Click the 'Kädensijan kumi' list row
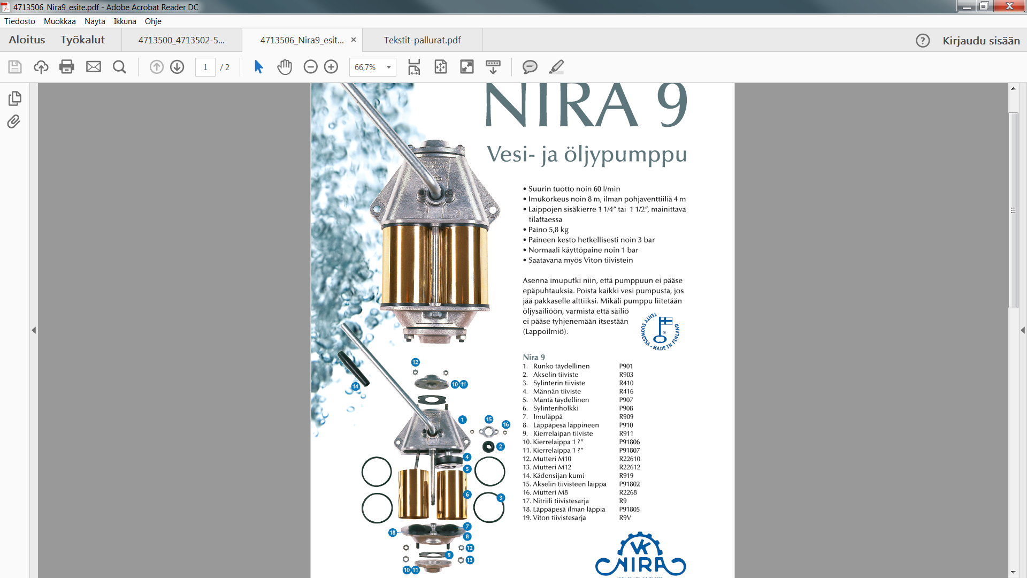The width and height of the screenshot is (1027, 578). coord(578,475)
